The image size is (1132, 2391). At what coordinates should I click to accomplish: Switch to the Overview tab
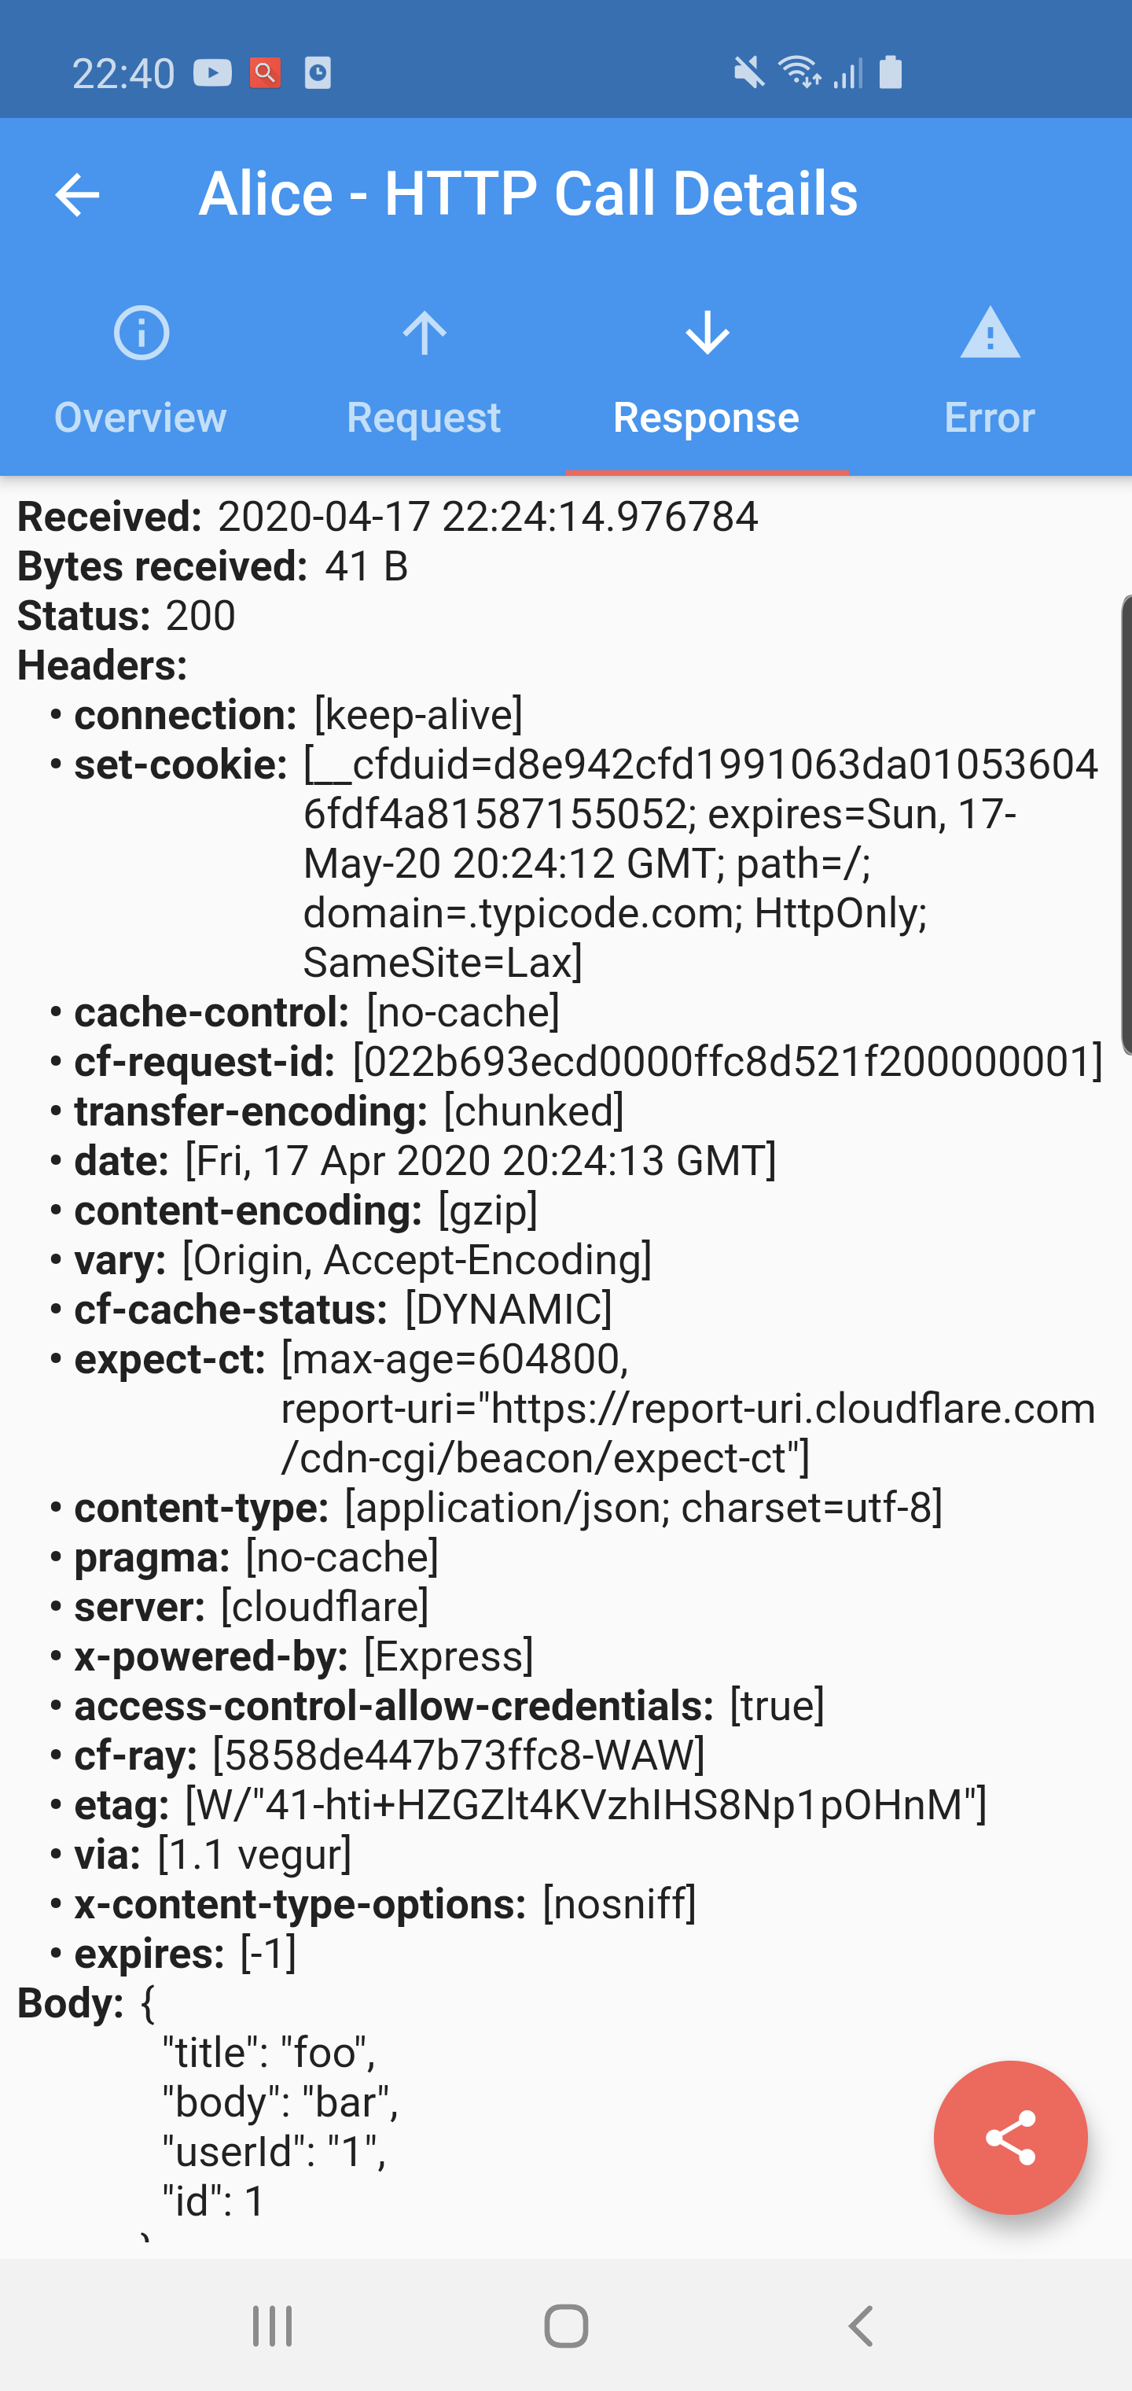(141, 417)
